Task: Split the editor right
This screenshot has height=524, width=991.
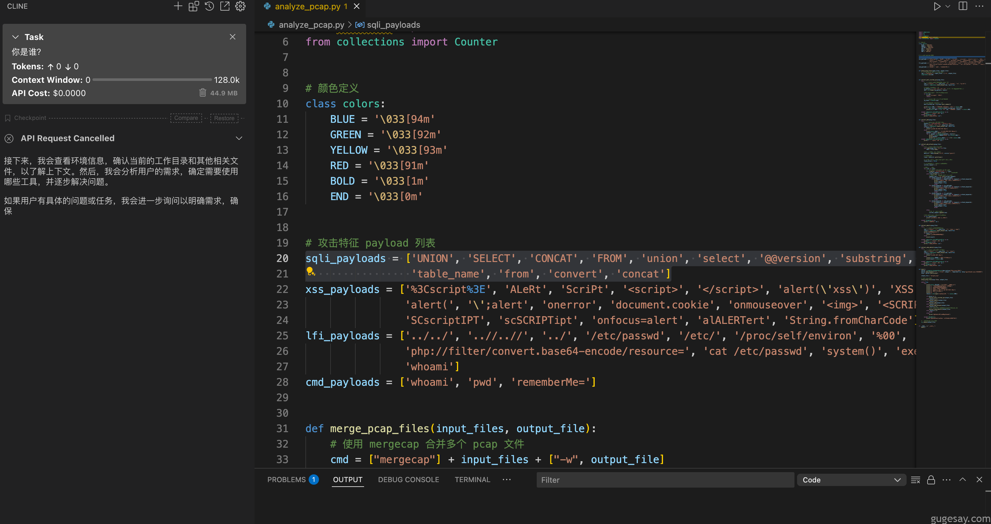Action: (x=963, y=6)
